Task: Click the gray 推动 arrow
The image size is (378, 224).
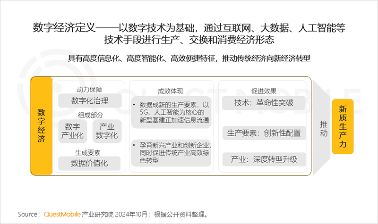Action: (324, 126)
